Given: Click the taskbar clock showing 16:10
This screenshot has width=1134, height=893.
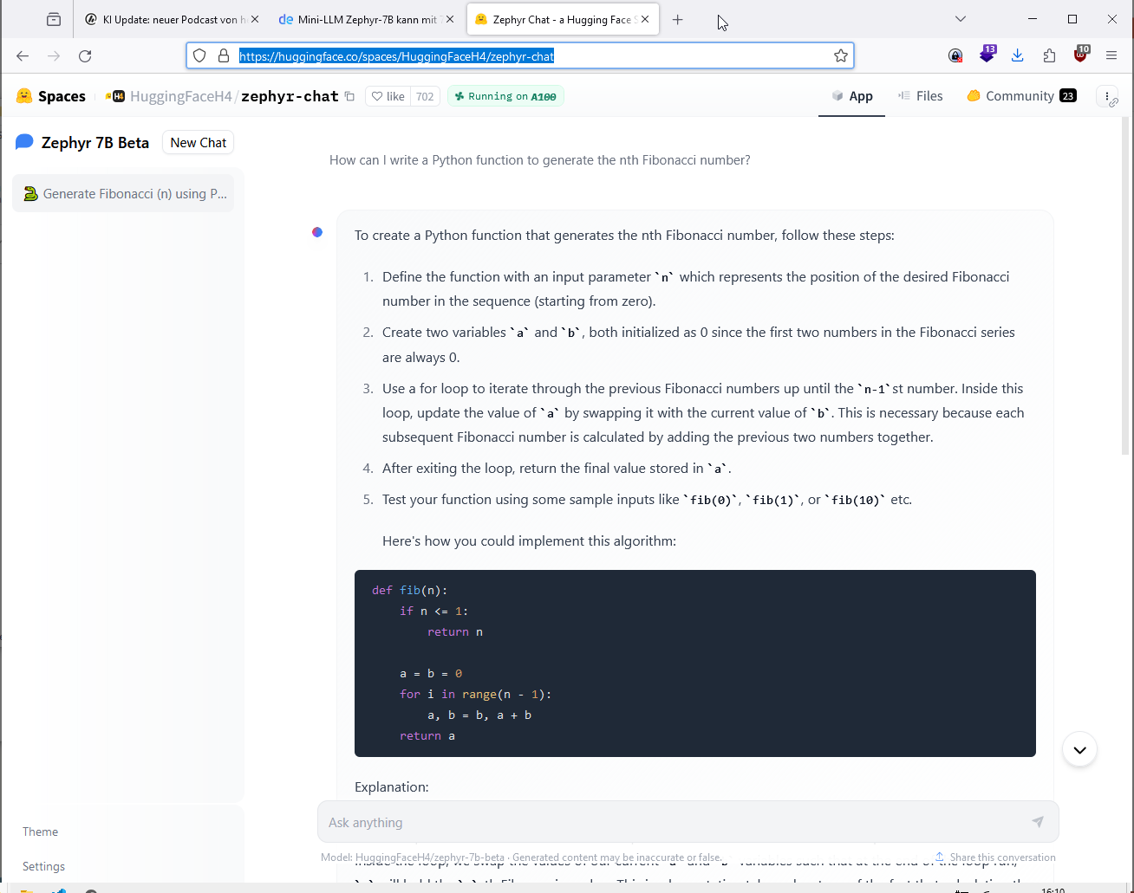Looking at the screenshot, I should (x=1053, y=890).
